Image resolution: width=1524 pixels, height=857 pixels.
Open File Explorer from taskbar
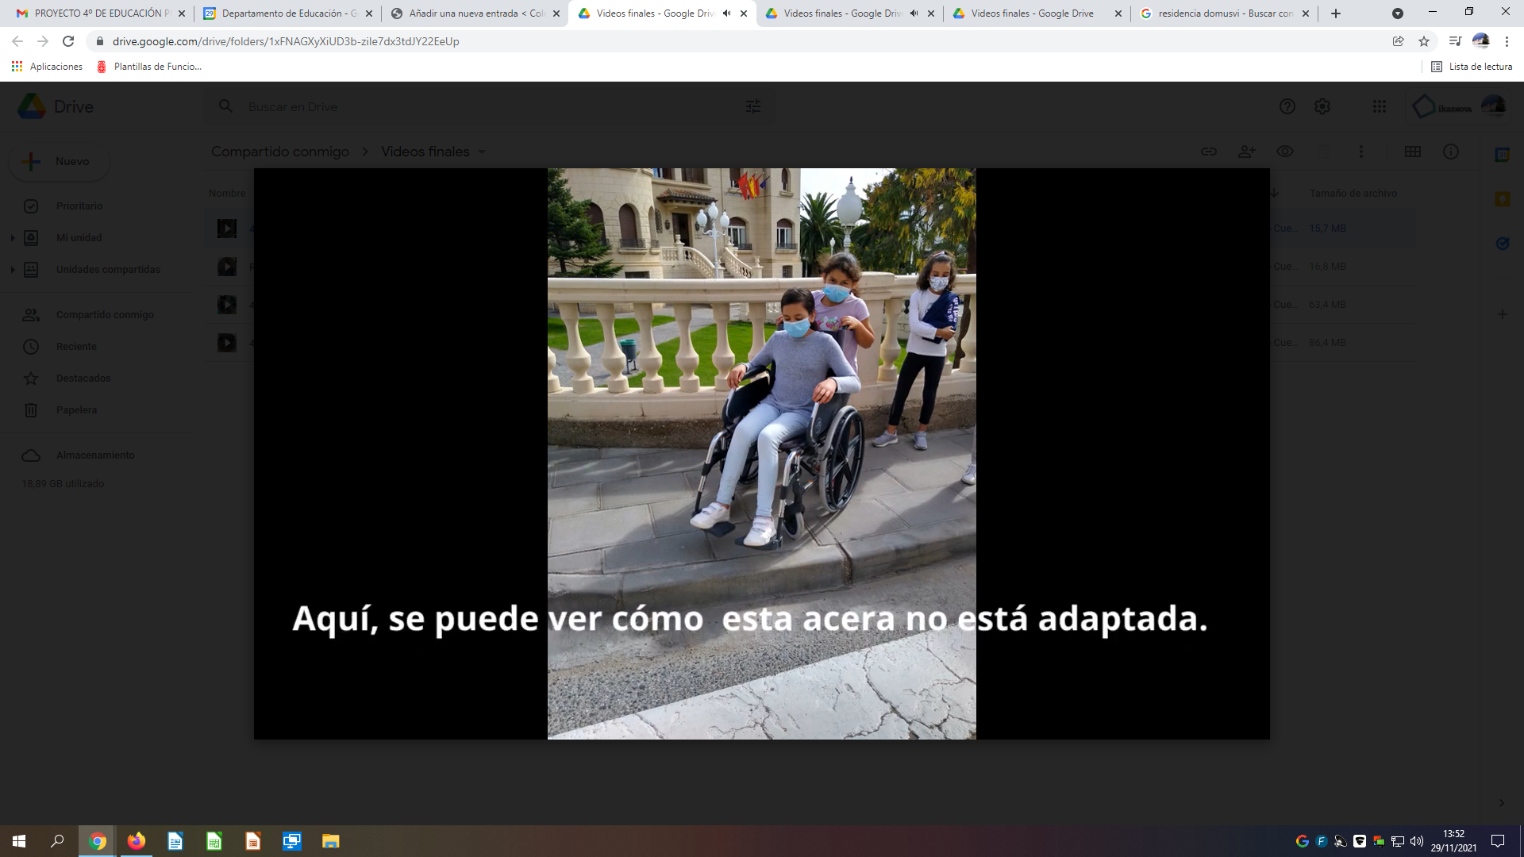330,841
